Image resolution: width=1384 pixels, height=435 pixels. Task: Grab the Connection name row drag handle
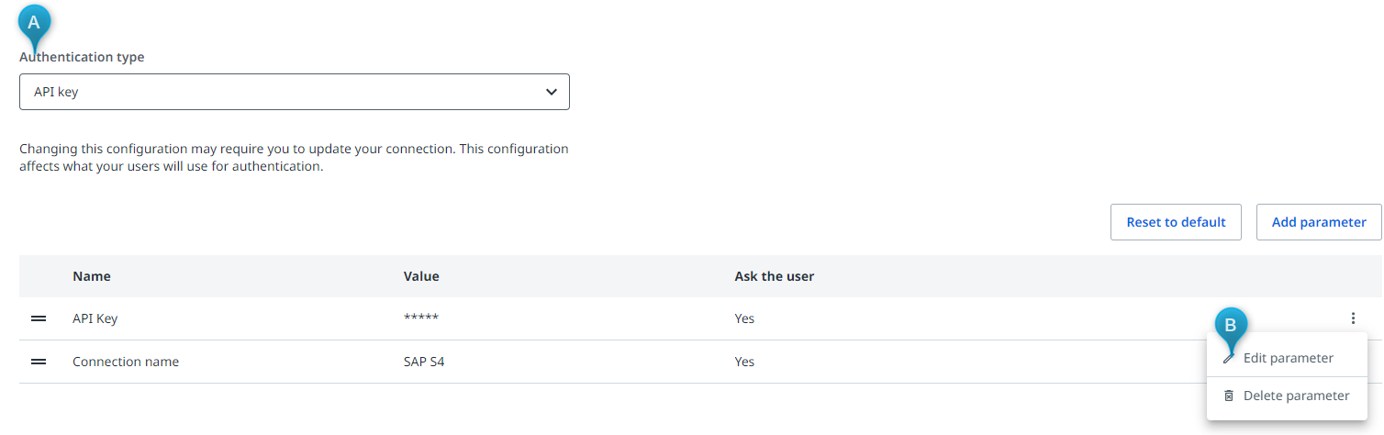pyautogui.click(x=39, y=362)
